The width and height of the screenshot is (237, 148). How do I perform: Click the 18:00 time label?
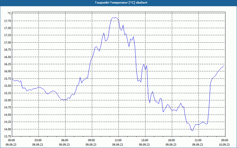(x=171, y=140)
